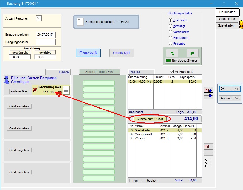The height and width of the screenshot is (190, 243).
Task: Select the 'vorgemerkt' booking status
Action: 171,32
